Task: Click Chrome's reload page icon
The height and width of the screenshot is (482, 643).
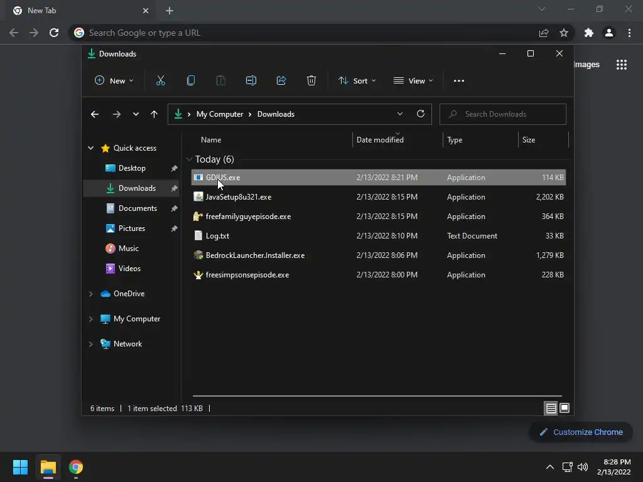Action: (x=54, y=33)
